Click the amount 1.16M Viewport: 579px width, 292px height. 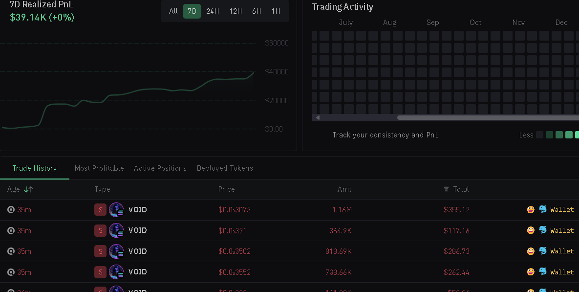coord(342,210)
